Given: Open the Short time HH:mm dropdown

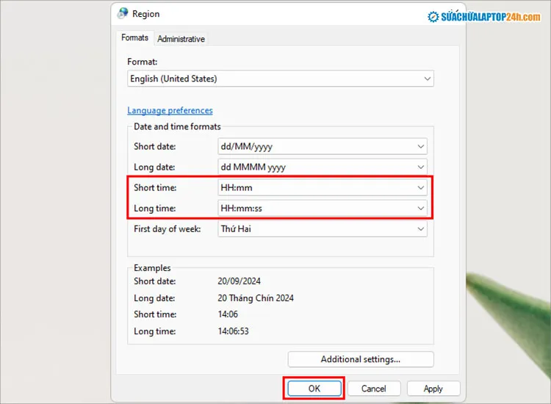Looking at the screenshot, I should tap(323, 188).
